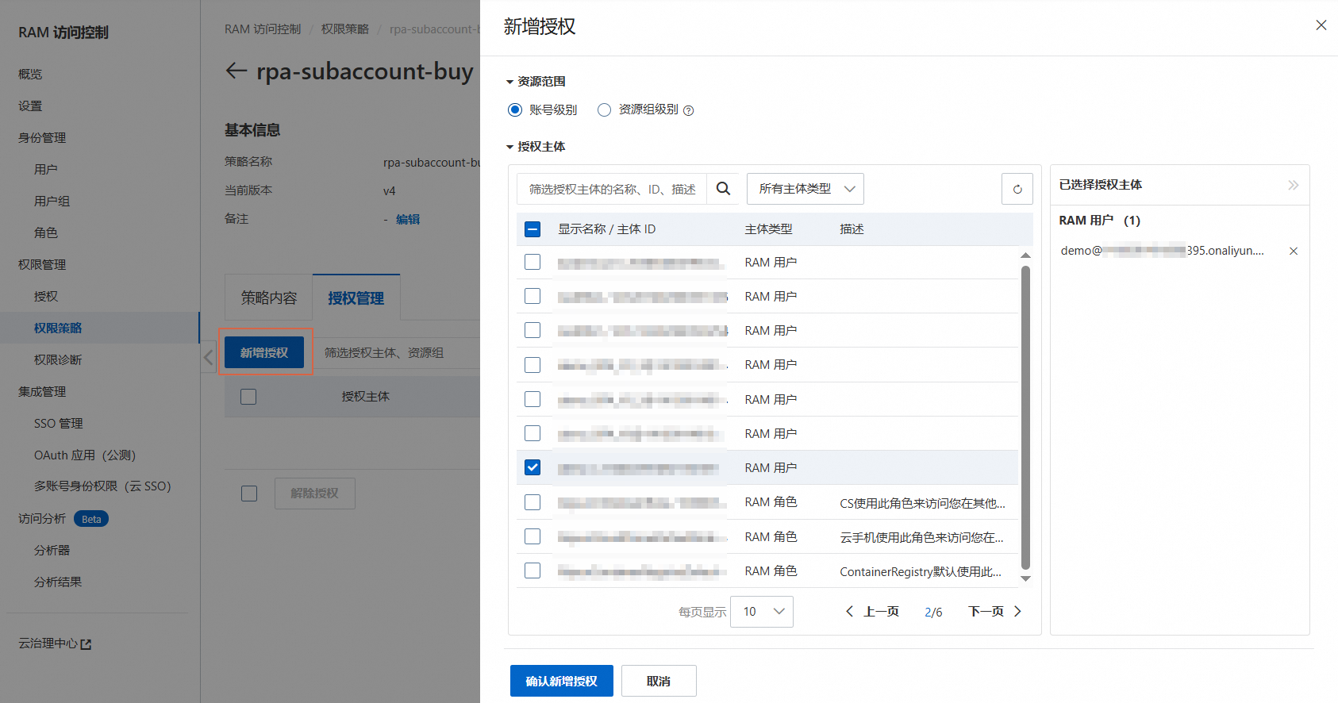This screenshot has height=703, width=1338.
Task: Open 概览 in the sidebar
Action: coord(30,74)
